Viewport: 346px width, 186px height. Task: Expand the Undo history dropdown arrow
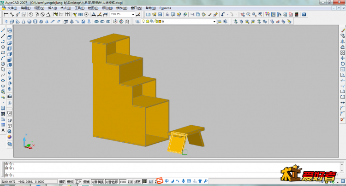click(227, 15)
